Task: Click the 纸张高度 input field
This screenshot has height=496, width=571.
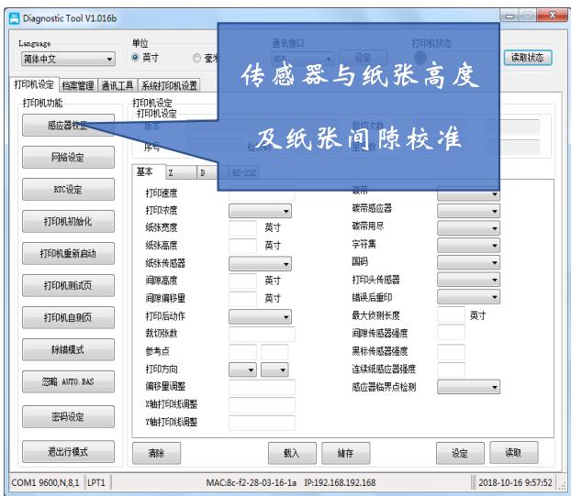Action: click(x=242, y=246)
